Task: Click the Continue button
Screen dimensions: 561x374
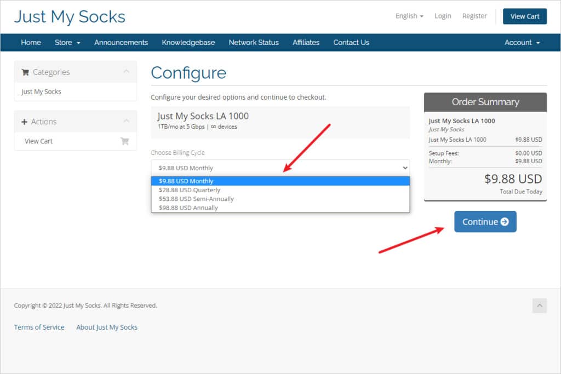Action: (485, 222)
